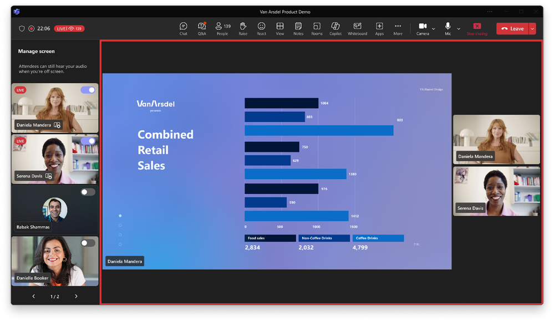Viewport: 554px width, 321px height.
Task: Click the Coffee Drinks legend label
Action: (378, 238)
